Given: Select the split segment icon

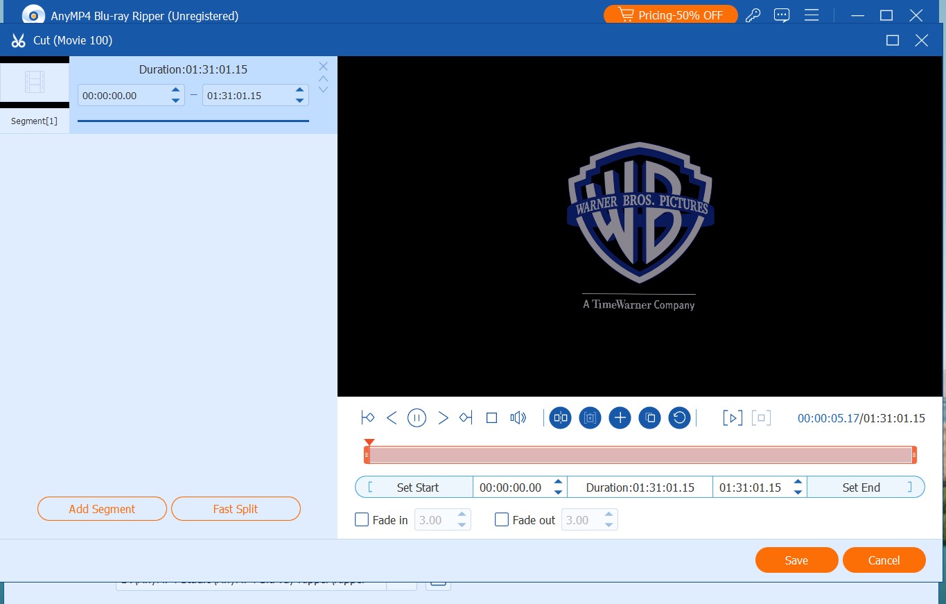Looking at the screenshot, I should (560, 417).
